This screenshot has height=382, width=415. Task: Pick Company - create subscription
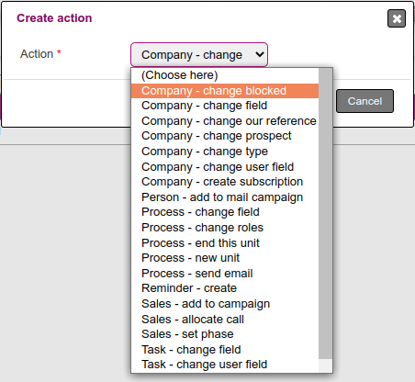pos(225,182)
